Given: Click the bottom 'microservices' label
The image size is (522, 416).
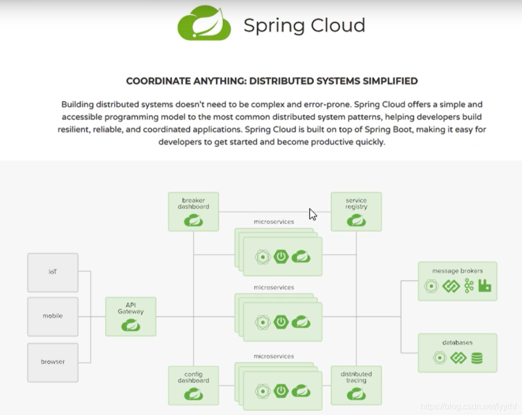Looking at the screenshot, I should pyautogui.click(x=274, y=356).
